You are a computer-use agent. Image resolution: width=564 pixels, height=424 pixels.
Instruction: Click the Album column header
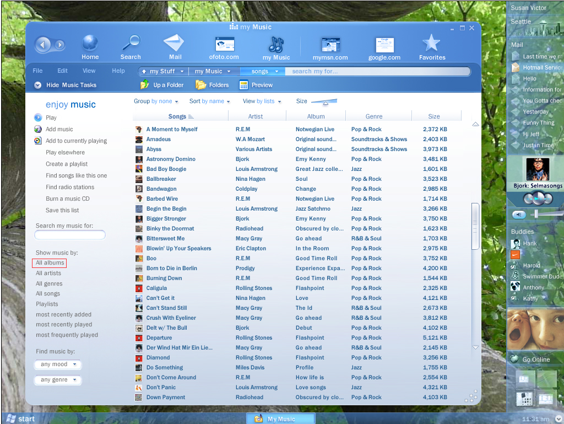pyautogui.click(x=316, y=116)
